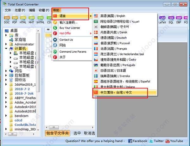Collapse the 计算机 tree node
The height and width of the screenshot is (146, 190).
pyautogui.click(x=6, y=49)
